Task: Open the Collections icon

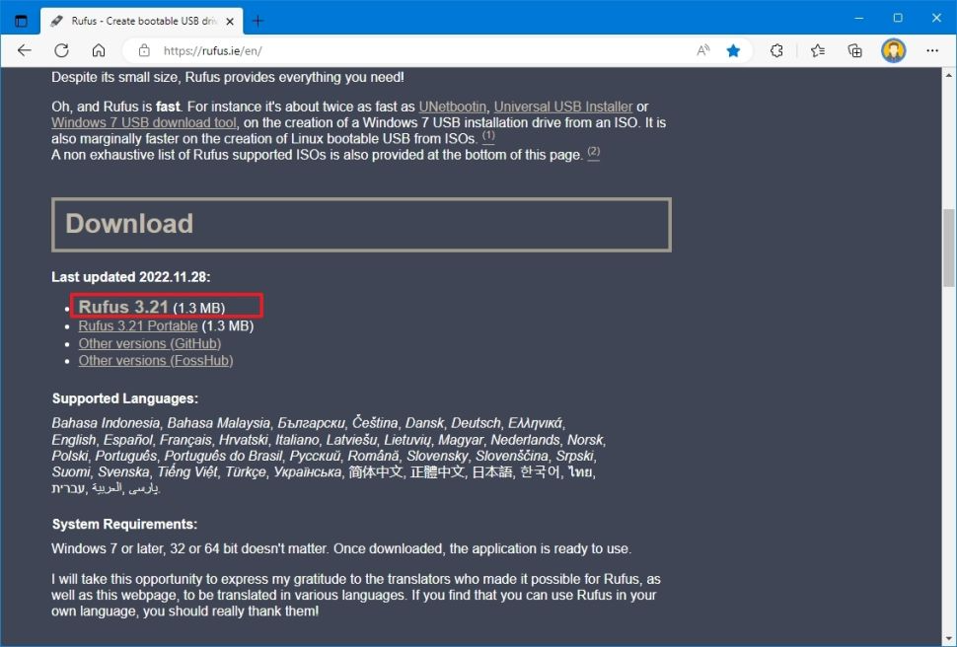Action: click(855, 50)
